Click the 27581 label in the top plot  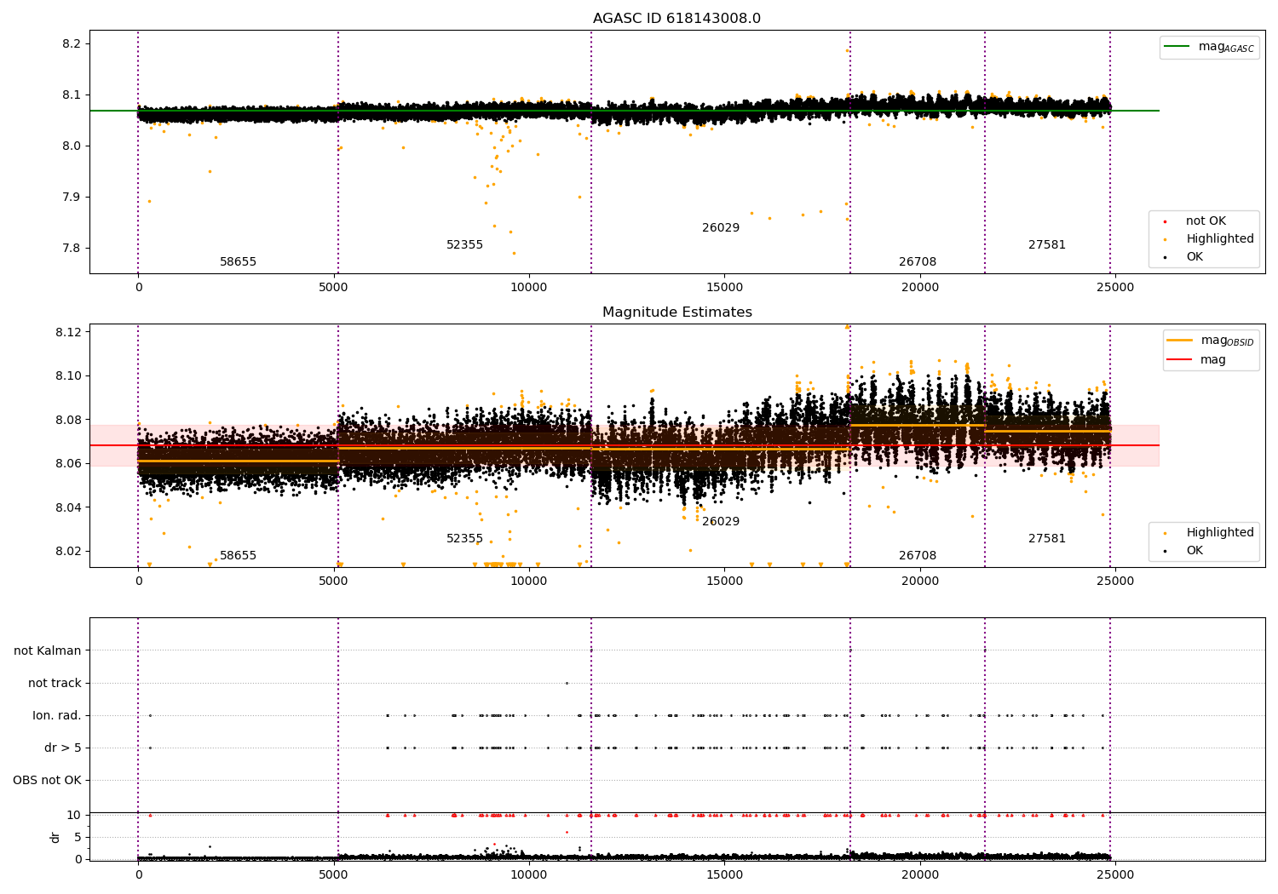tap(1047, 245)
